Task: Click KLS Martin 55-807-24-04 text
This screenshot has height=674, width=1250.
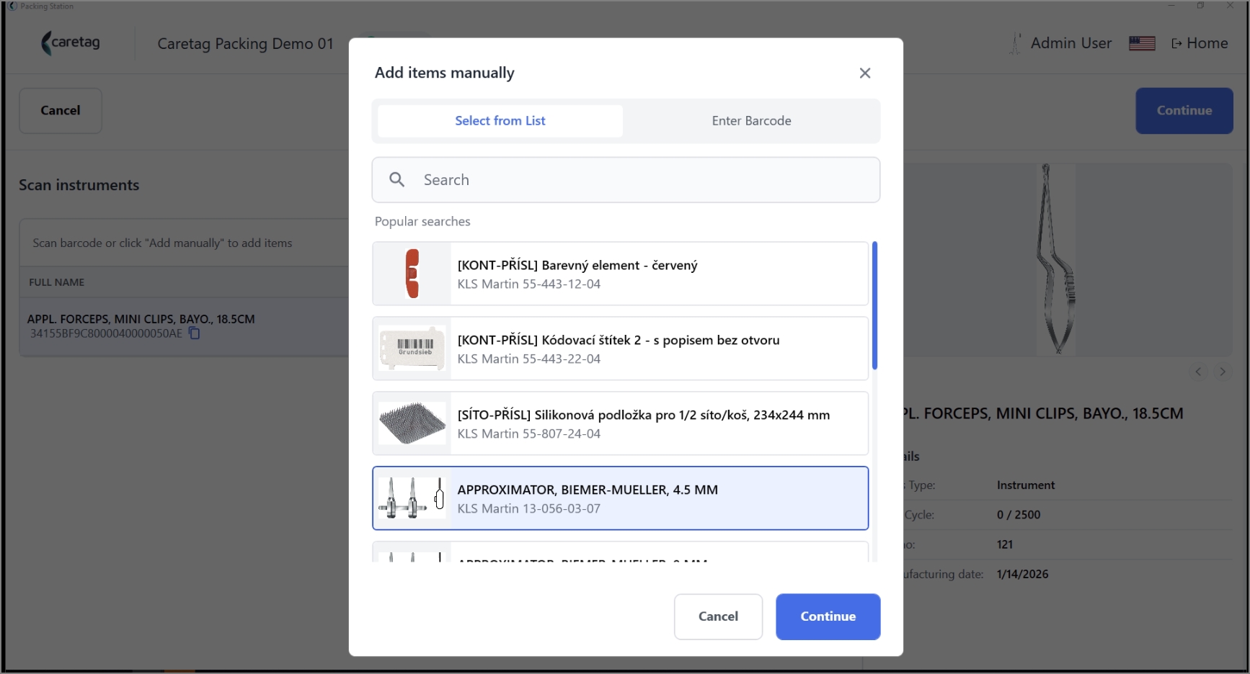Action: coord(528,433)
